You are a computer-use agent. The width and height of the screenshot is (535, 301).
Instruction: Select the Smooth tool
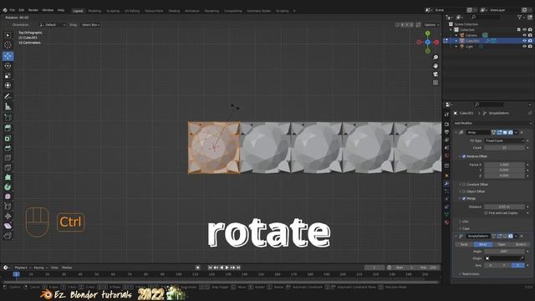click(x=8, y=196)
